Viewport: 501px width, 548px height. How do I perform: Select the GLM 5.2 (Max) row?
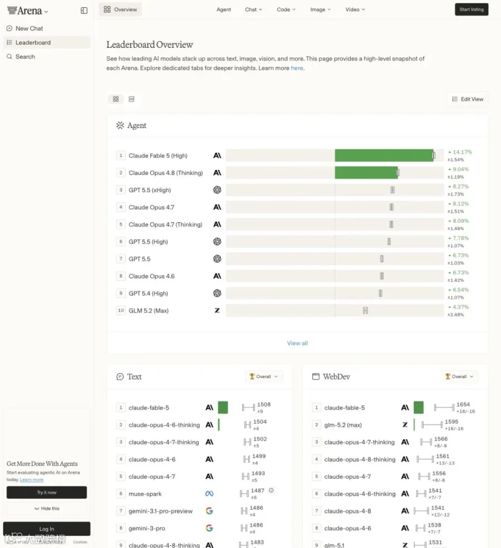tap(297, 310)
